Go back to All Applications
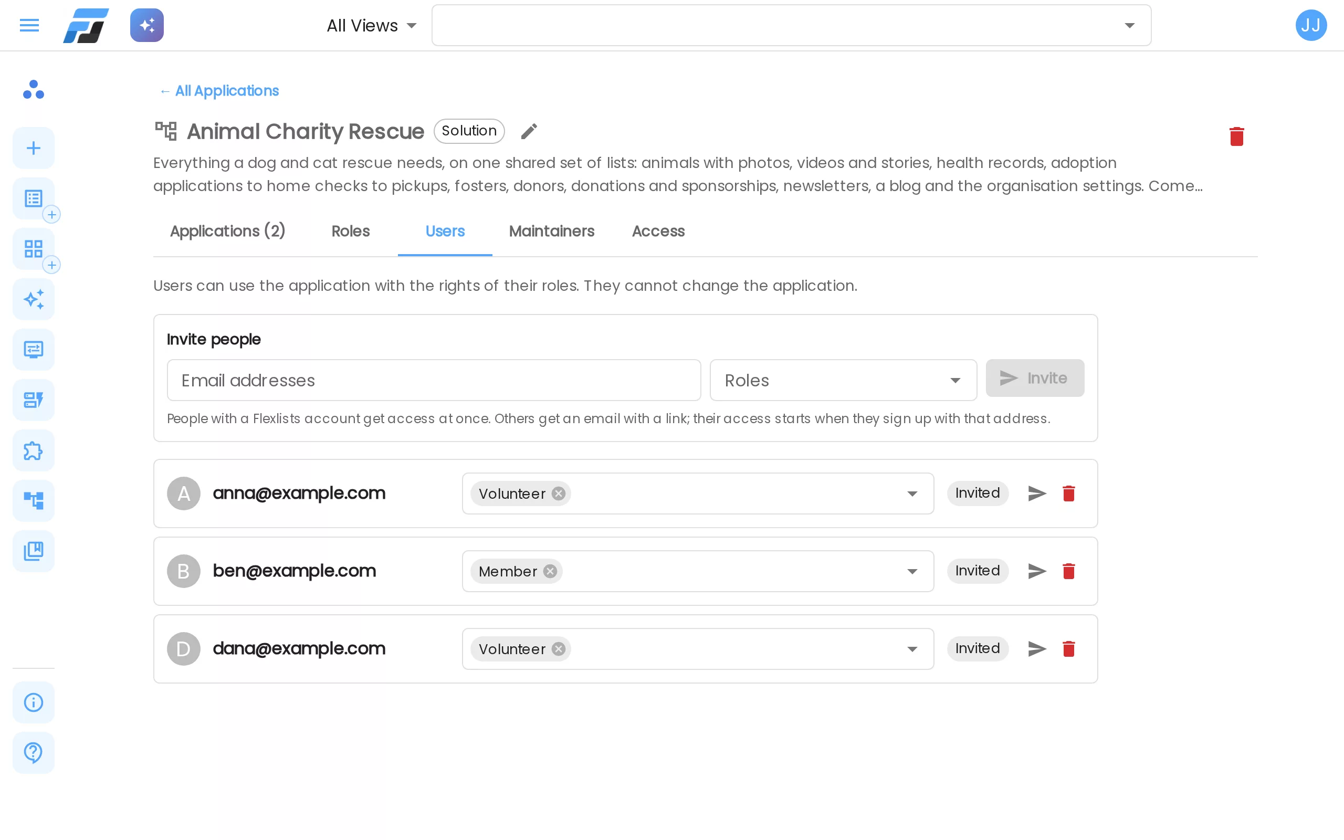1344x840 pixels. (x=219, y=90)
